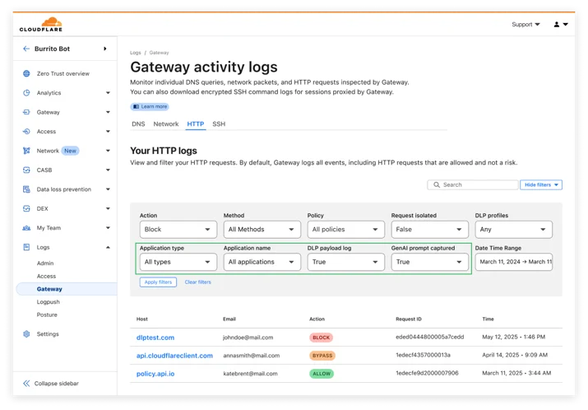Click the ALLOW action badge
The image size is (588, 410).
pos(322,374)
